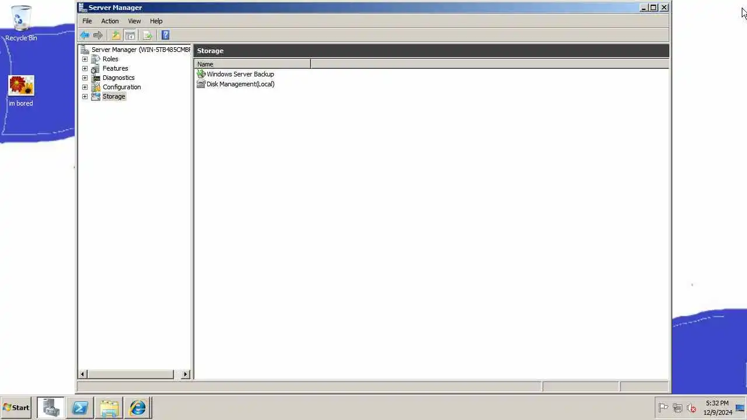Toggle Show/Hide Console Tree toolbar icon
Viewport: 747px width, 420px height.
(x=130, y=35)
